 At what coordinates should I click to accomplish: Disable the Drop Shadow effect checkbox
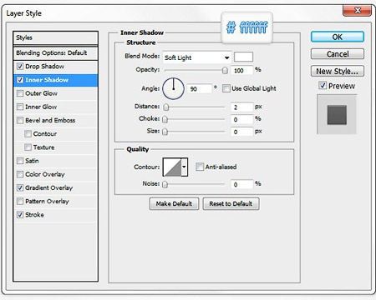(x=20, y=67)
